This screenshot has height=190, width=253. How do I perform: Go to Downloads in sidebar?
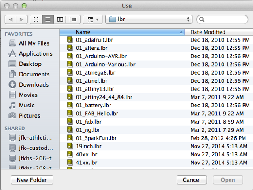click(x=29, y=84)
